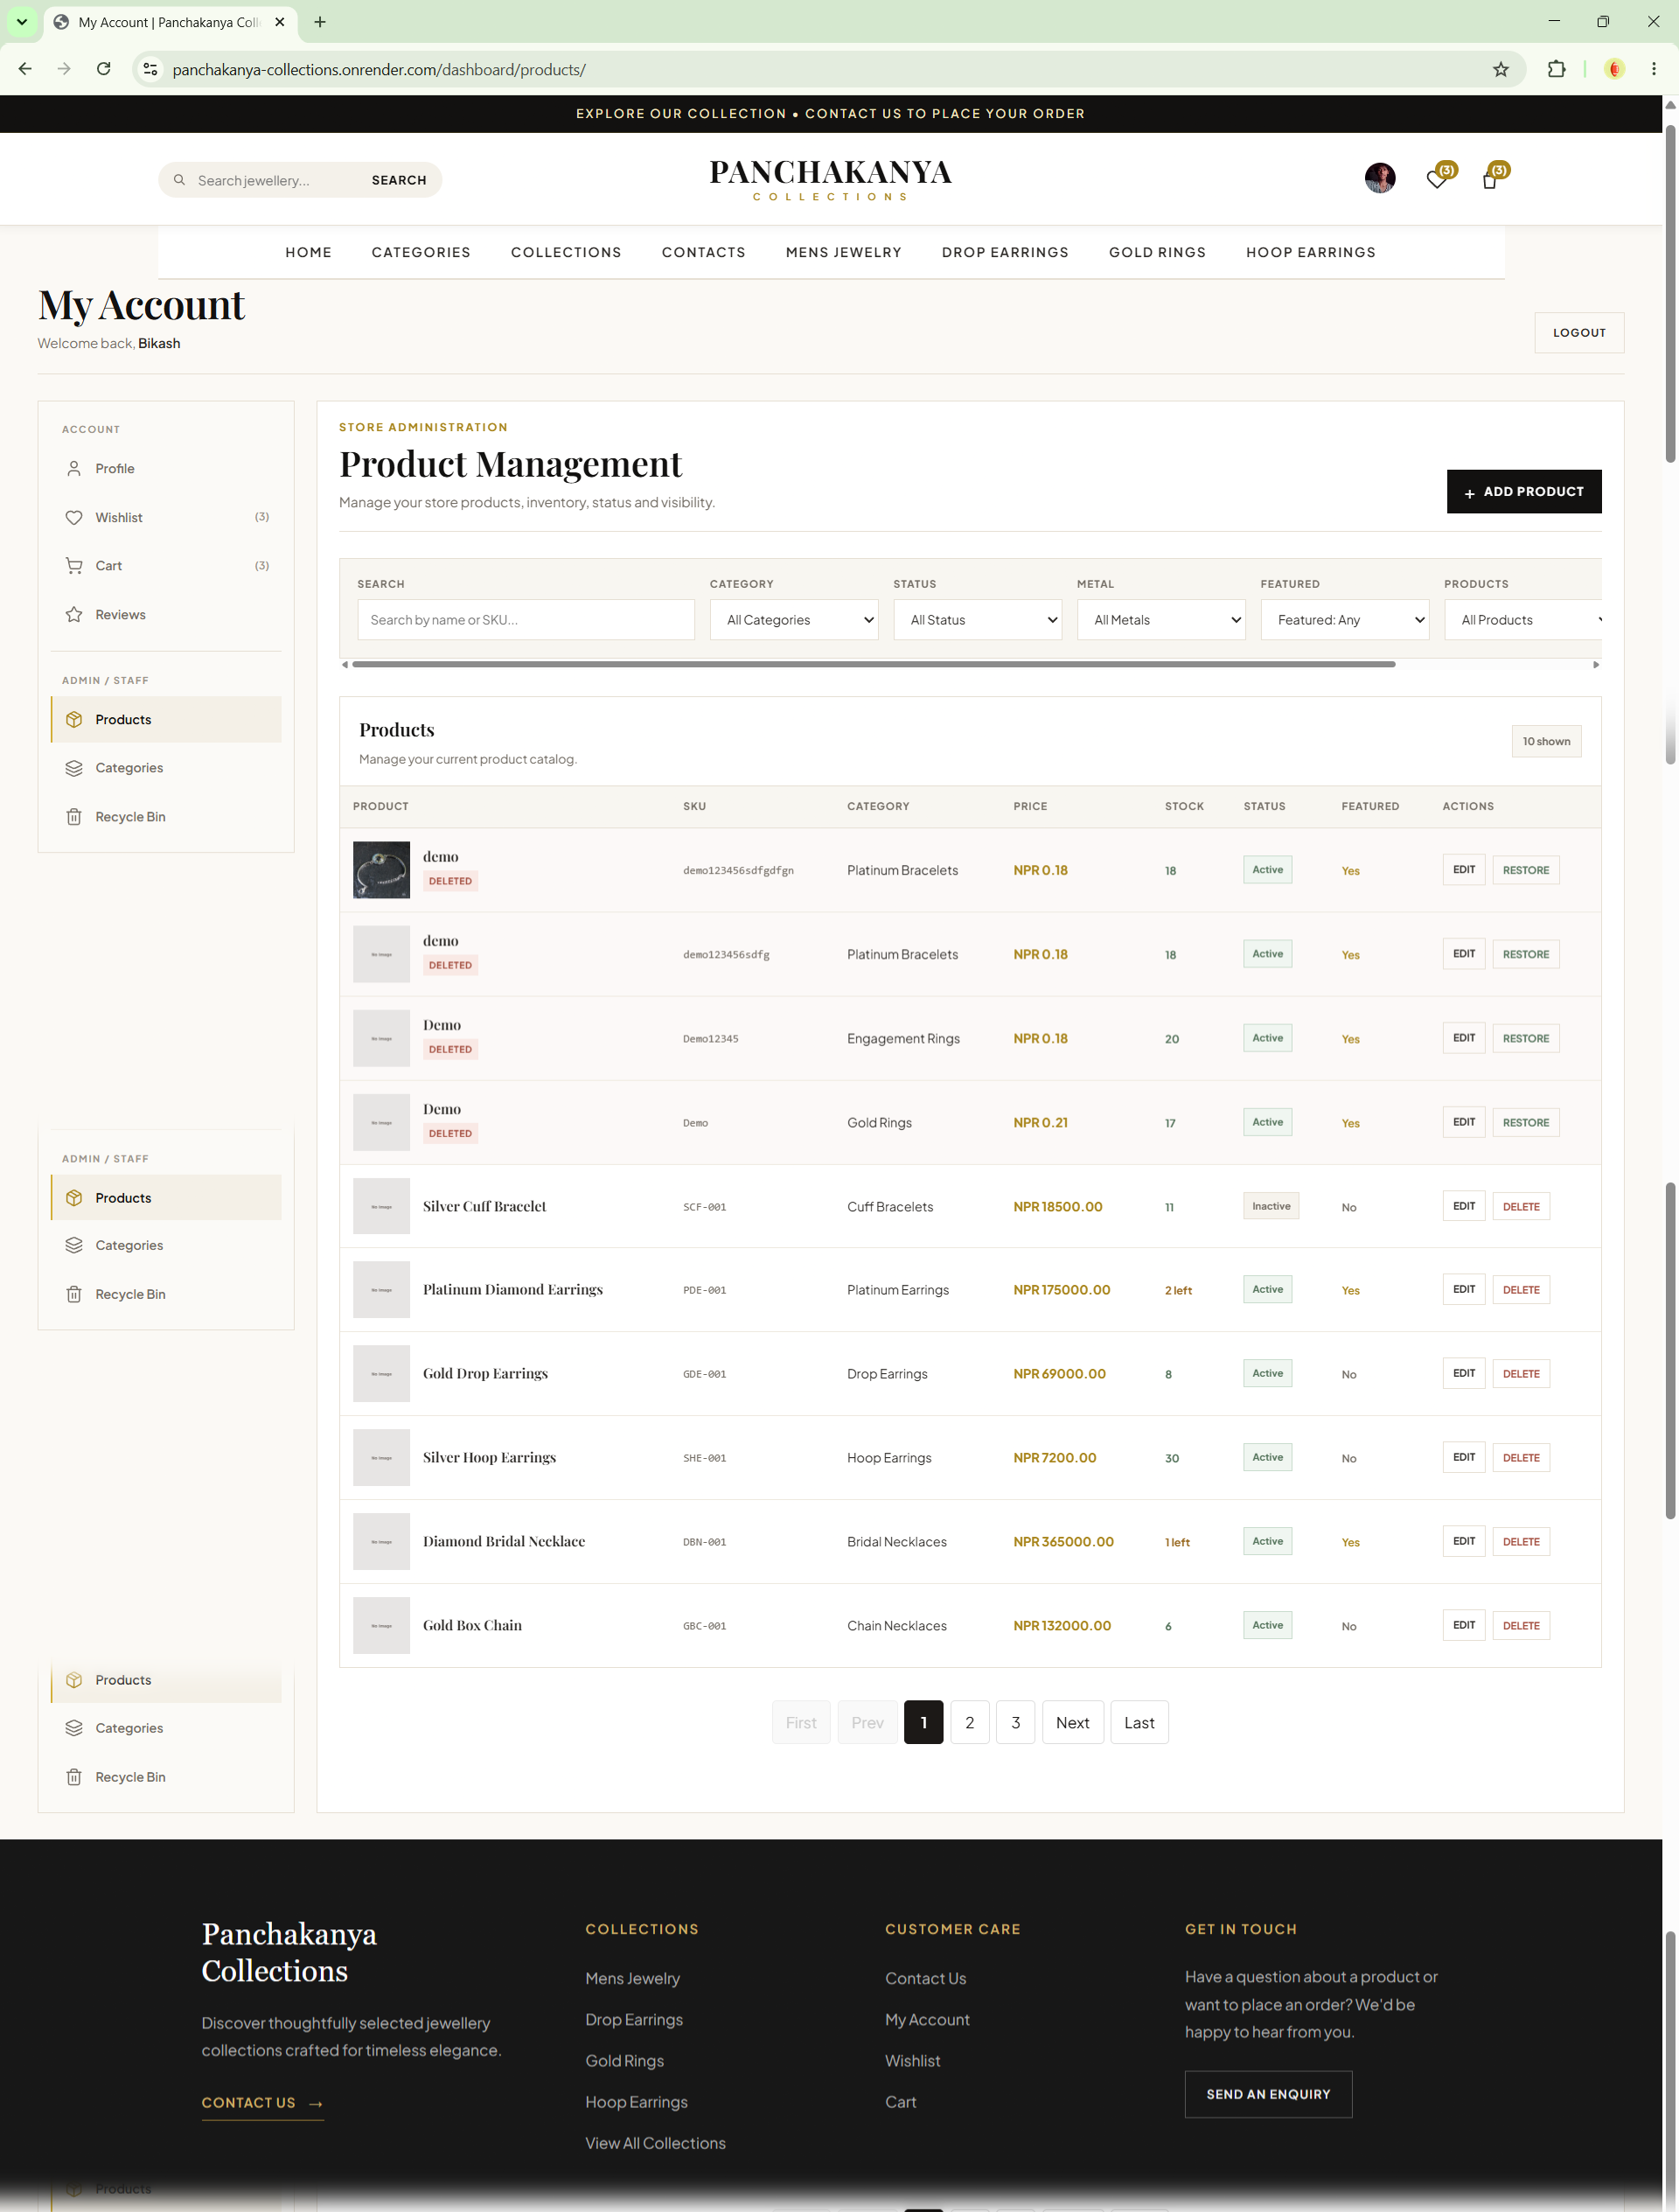
Task: Click Inactive status of Silver Cuff Bracelet
Action: coord(1270,1206)
